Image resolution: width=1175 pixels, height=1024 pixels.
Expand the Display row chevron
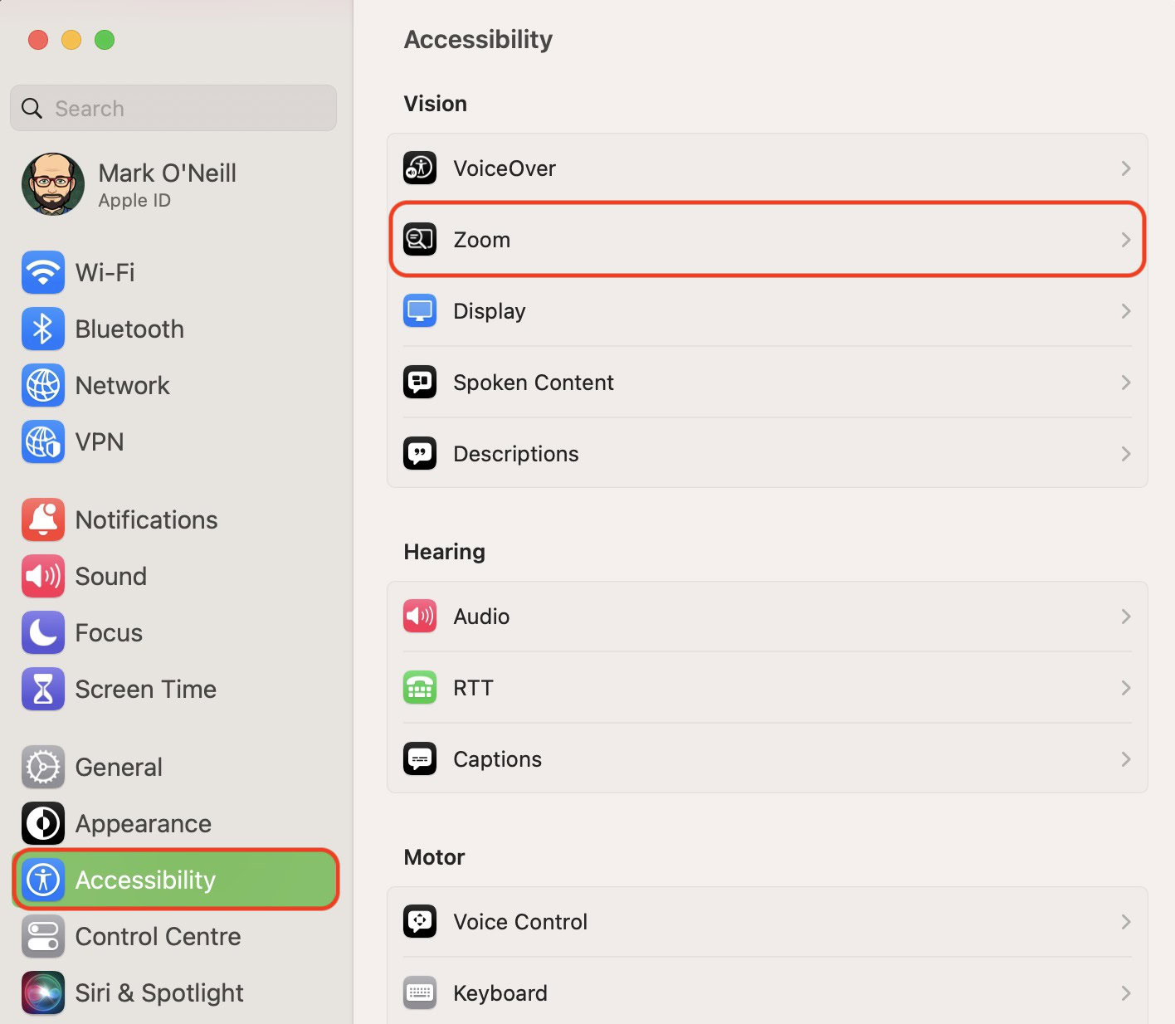point(1125,311)
